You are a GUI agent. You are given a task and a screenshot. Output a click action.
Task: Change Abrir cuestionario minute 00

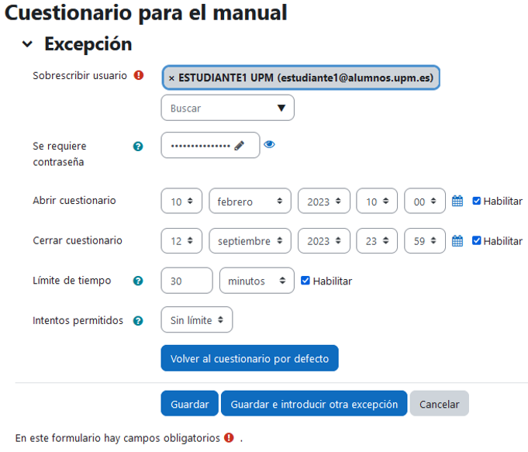(425, 201)
